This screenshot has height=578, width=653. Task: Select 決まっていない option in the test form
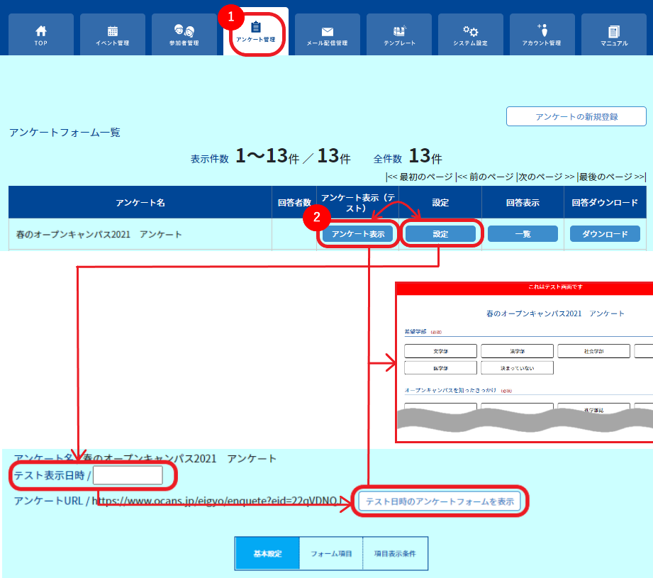click(x=518, y=368)
